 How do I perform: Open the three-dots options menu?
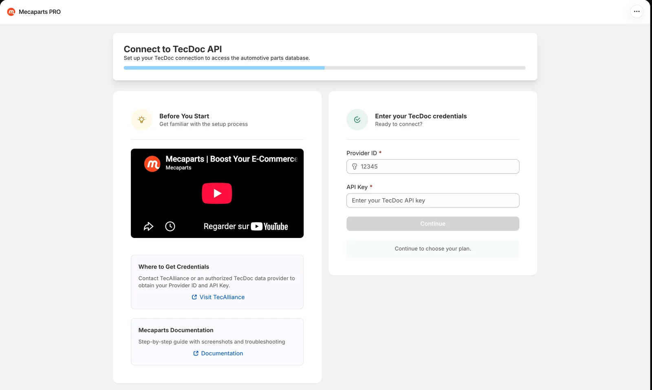click(637, 11)
